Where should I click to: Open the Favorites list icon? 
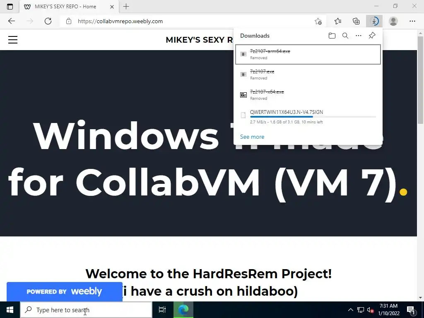tap(338, 21)
